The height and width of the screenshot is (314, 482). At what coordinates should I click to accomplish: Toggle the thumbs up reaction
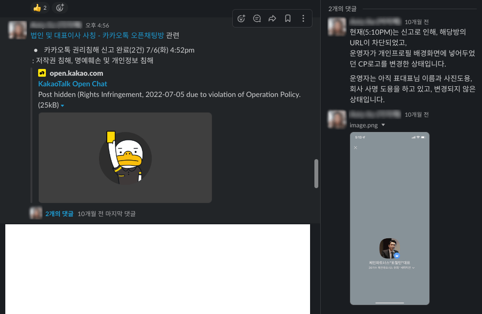point(40,7)
